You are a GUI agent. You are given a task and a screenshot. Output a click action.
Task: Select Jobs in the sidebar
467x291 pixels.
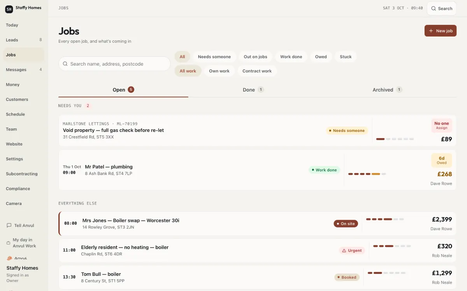tap(24, 55)
